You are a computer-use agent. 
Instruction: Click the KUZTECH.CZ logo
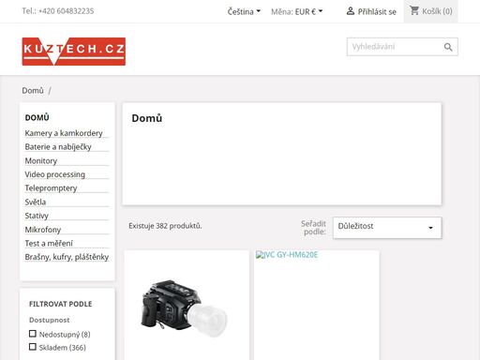pyautogui.click(x=74, y=52)
